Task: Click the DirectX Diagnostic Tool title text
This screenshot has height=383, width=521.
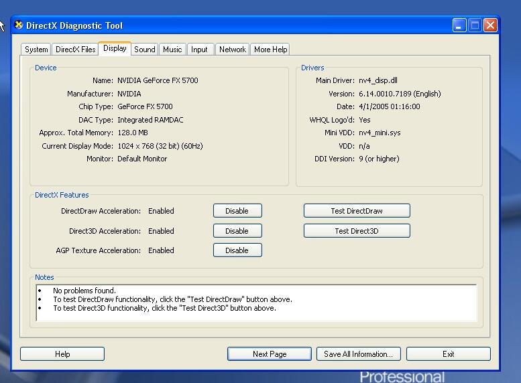Action: [74, 25]
